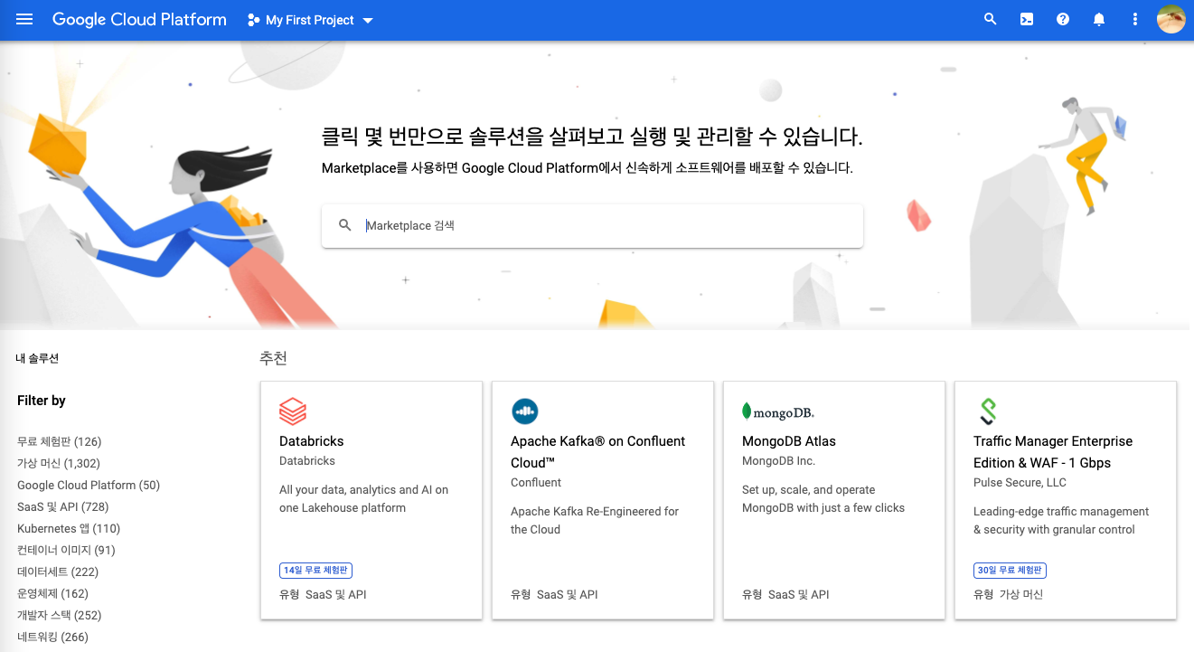This screenshot has width=1194, height=652.
Task: Filter by Google Cloud Platform (50)
Action: point(89,486)
